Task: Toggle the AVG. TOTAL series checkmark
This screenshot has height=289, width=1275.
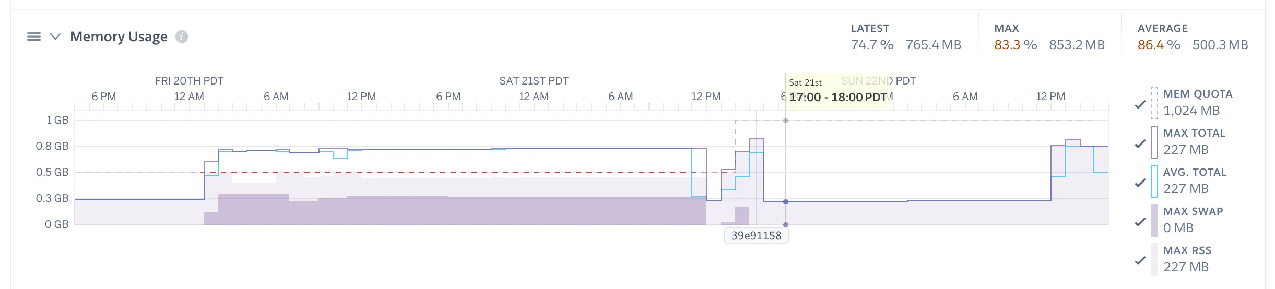Action: click(1140, 183)
